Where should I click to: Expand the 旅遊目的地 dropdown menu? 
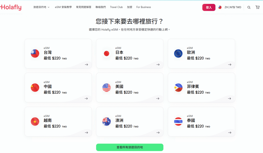[x=41, y=7]
